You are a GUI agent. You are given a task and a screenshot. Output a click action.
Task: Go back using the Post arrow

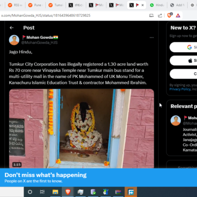pyautogui.click(x=11, y=28)
